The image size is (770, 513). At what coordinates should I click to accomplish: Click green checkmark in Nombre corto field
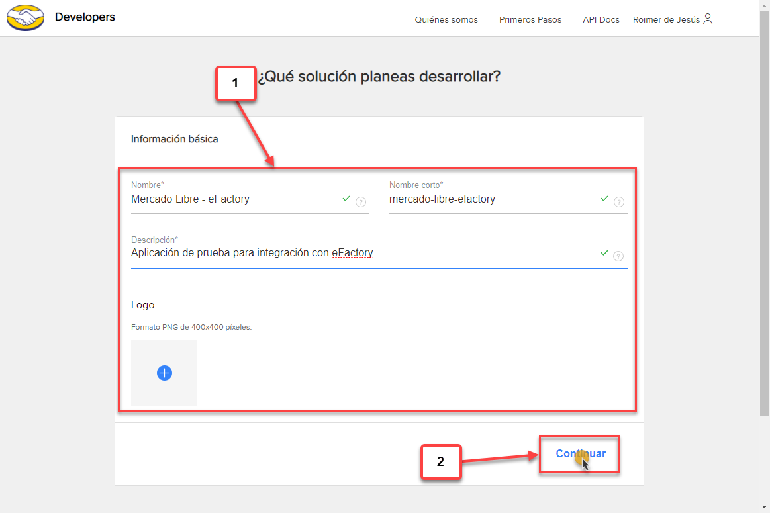coord(604,199)
